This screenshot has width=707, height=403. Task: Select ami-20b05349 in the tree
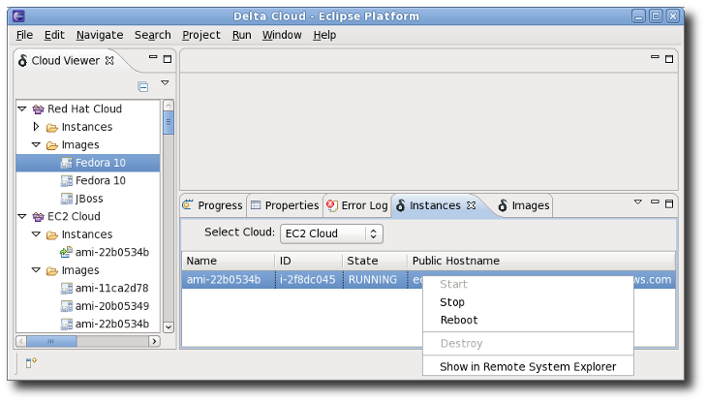[x=111, y=306]
